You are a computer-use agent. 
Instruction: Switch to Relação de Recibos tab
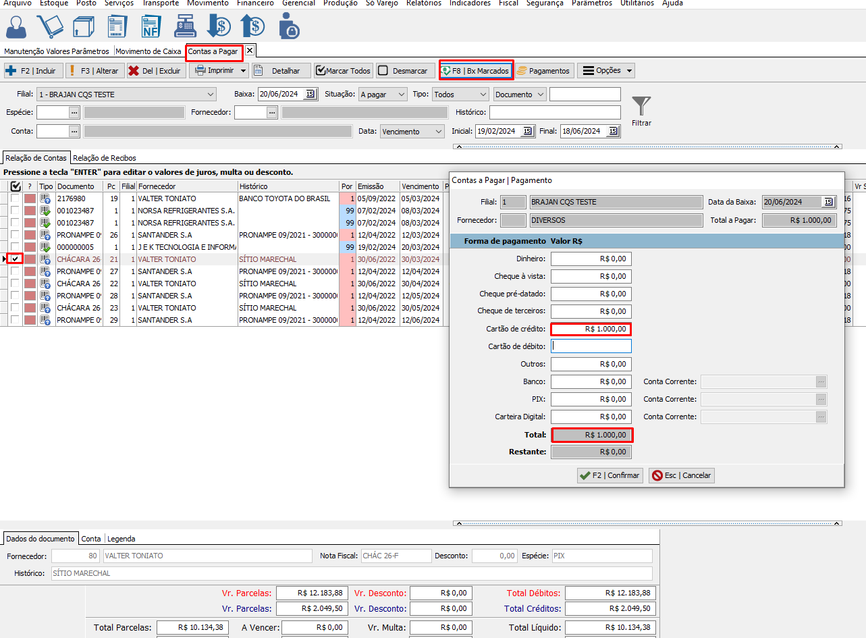pyautogui.click(x=105, y=158)
